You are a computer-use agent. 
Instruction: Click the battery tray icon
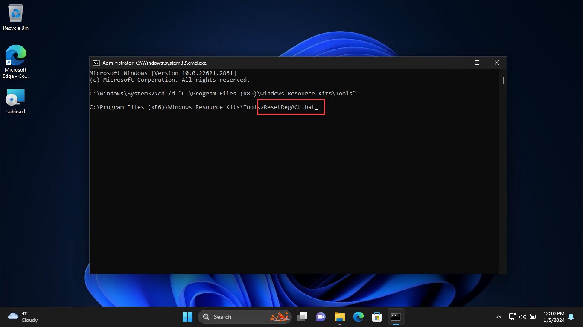point(533,317)
